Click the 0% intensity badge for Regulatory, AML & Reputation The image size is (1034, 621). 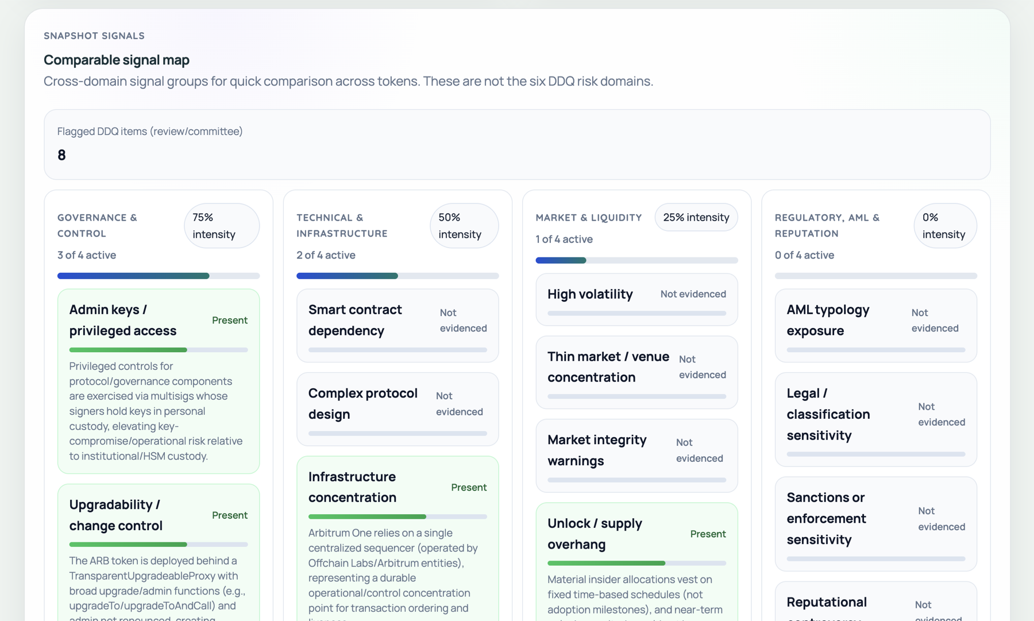944,226
